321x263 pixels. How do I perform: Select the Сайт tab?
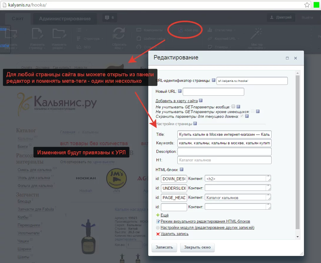pos(18,19)
